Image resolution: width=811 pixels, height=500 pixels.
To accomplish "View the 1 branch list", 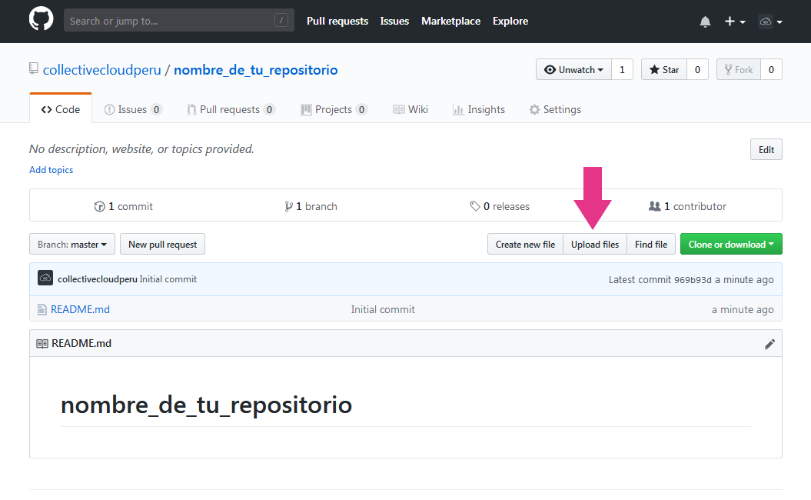I will coord(311,206).
